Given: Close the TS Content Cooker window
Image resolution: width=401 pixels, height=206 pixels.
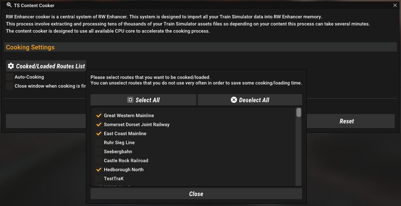Looking at the screenshot, I should (395, 5).
